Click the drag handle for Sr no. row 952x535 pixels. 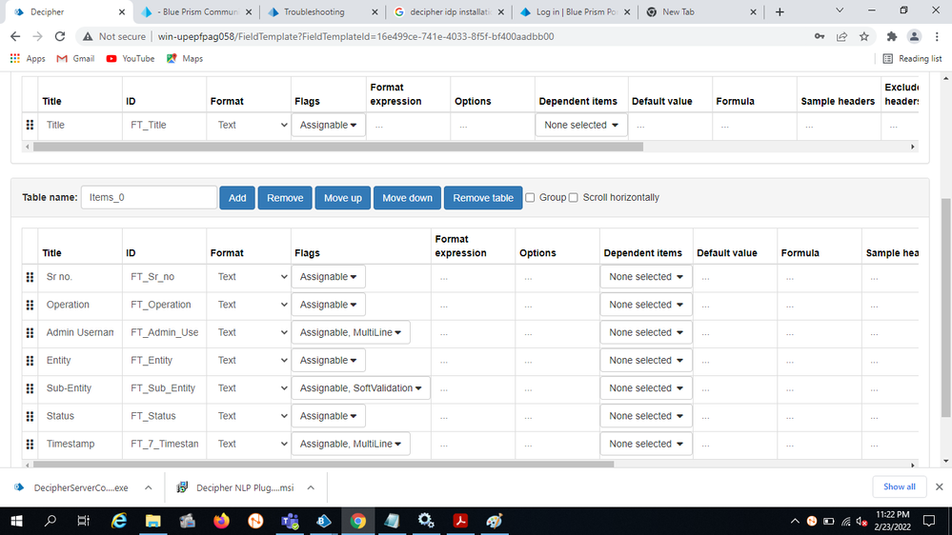[x=30, y=277]
